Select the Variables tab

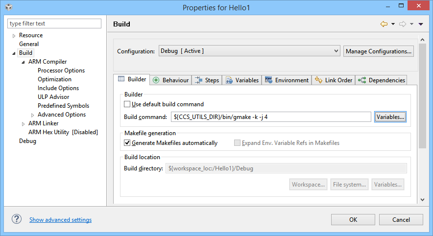[x=242, y=80]
